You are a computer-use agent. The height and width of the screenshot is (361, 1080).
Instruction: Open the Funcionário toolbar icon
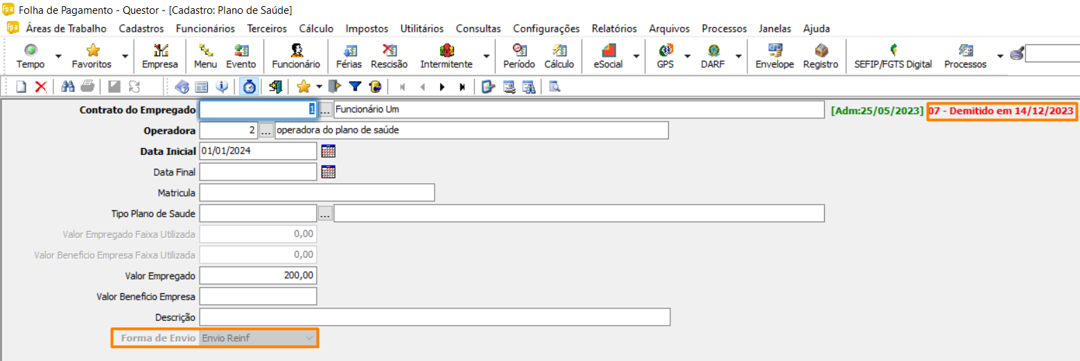[296, 56]
